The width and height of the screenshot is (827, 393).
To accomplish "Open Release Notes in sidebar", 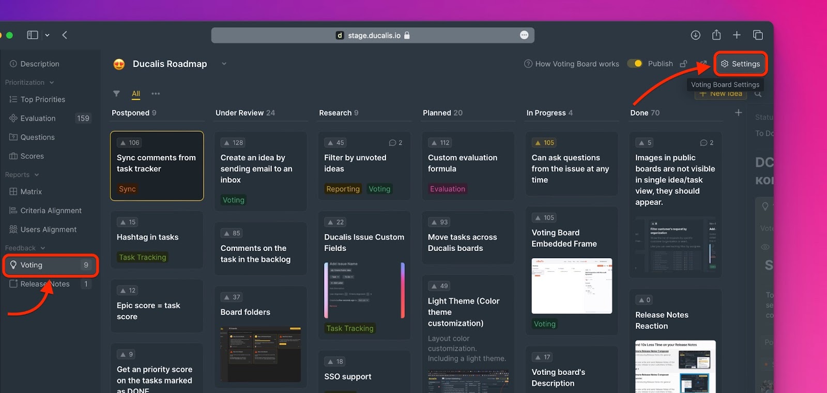I will coord(50,284).
